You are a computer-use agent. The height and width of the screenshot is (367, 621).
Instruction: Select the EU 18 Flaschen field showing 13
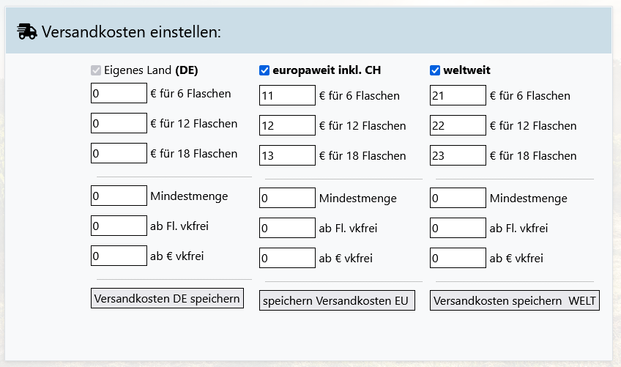point(287,155)
